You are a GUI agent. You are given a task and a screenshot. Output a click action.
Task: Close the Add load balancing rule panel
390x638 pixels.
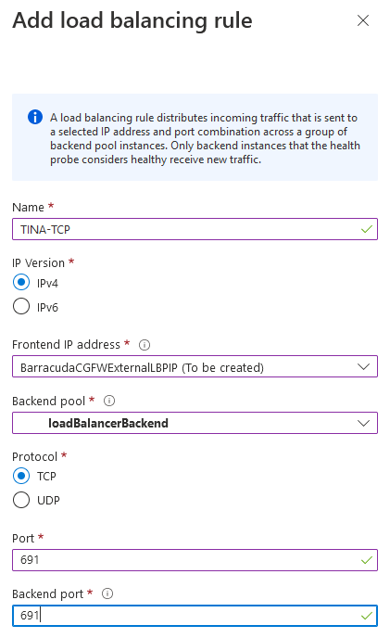(363, 20)
